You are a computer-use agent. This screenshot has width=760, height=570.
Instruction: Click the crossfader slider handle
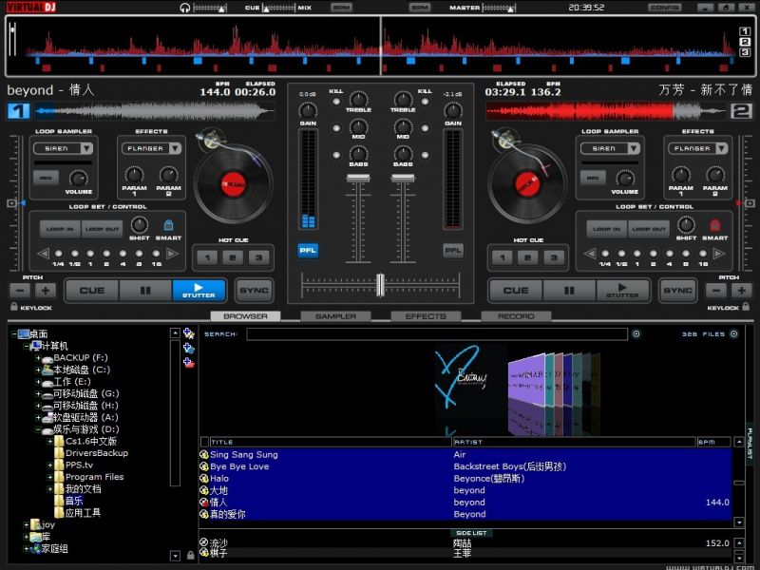coord(380,284)
